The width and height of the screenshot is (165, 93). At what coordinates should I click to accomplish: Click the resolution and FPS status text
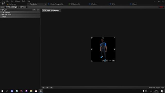[x=156, y=88]
